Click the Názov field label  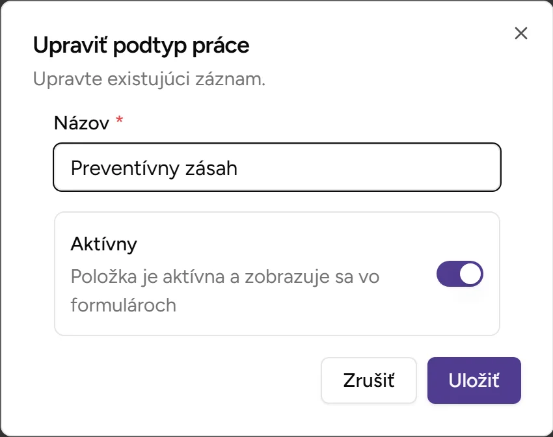pos(81,123)
